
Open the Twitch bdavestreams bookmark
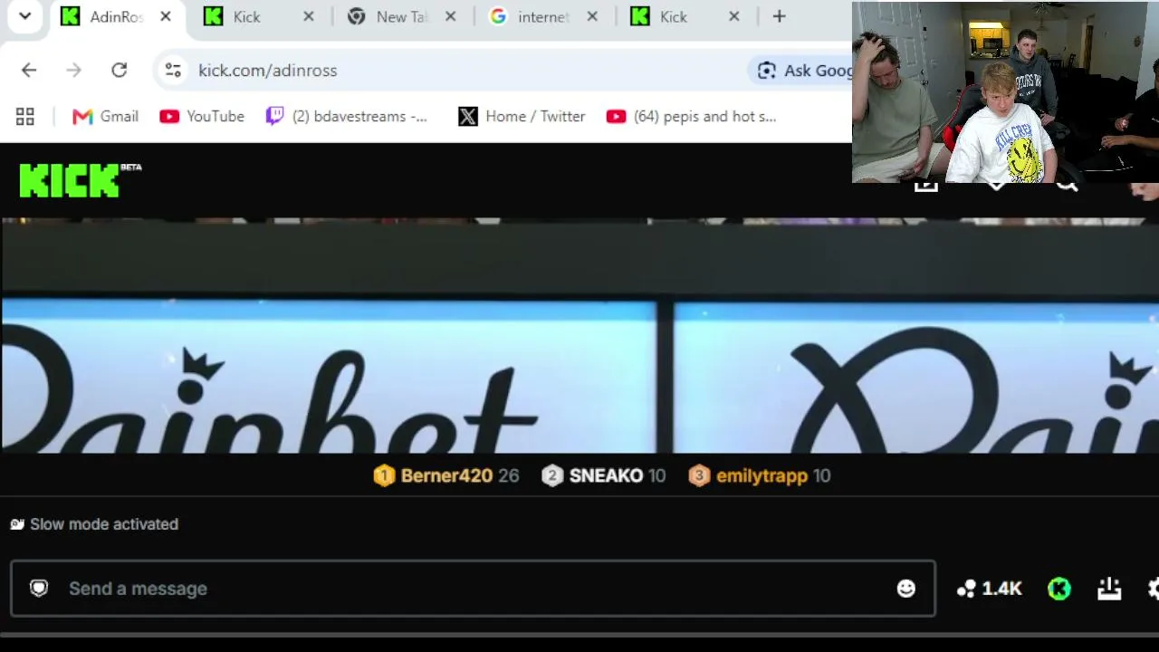[x=346, y=116]
